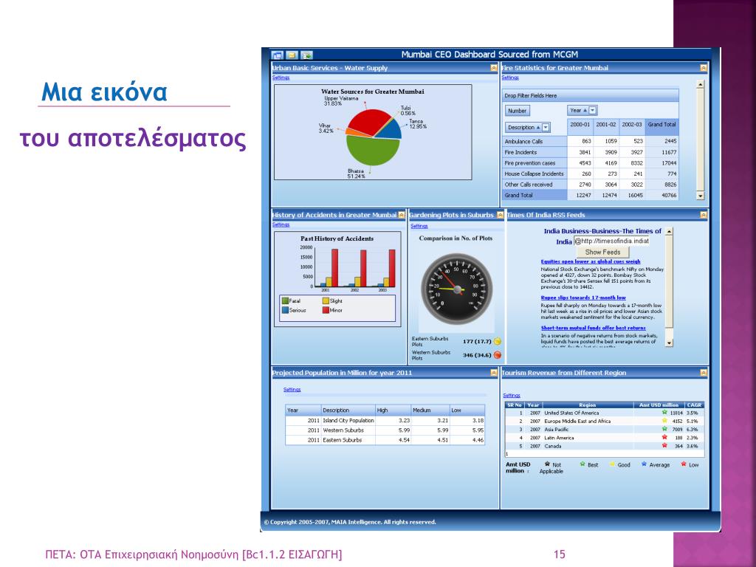Viewport: 756px width, 567px height.
Task: Click the green star for Asia Pacific row
Action: coord(664,429)
